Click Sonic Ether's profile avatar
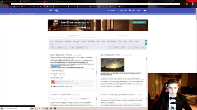This screenshot has width=197, height=110. point(54,25)
